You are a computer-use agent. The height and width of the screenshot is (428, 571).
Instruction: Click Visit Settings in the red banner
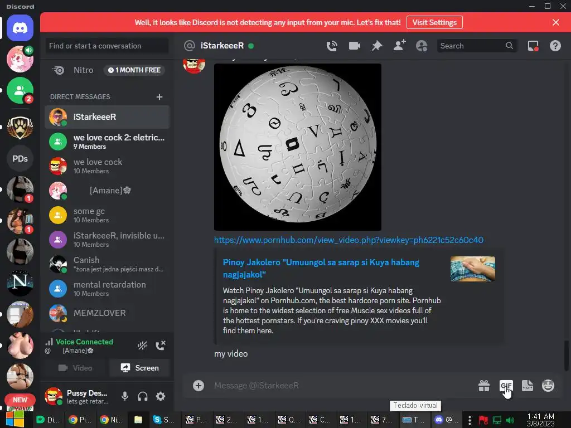tap(434, 22)
